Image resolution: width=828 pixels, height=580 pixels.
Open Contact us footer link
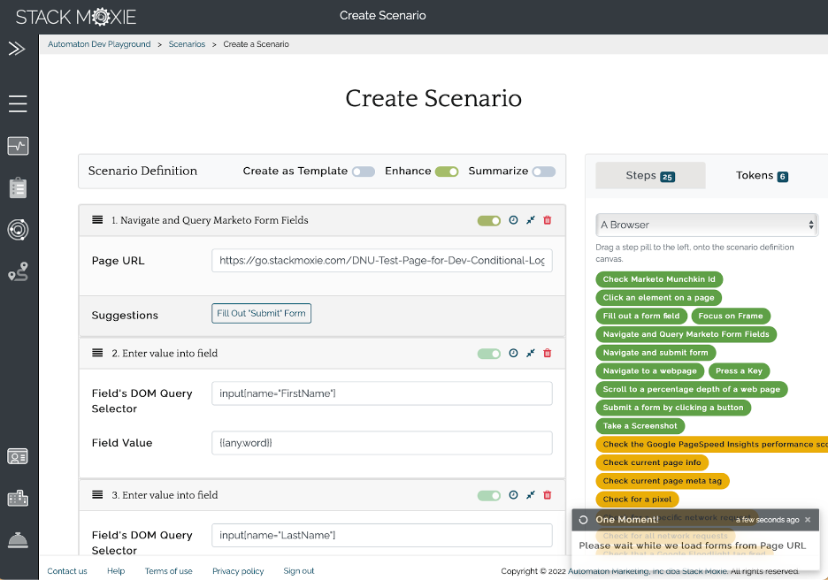(x=67, y=571)
